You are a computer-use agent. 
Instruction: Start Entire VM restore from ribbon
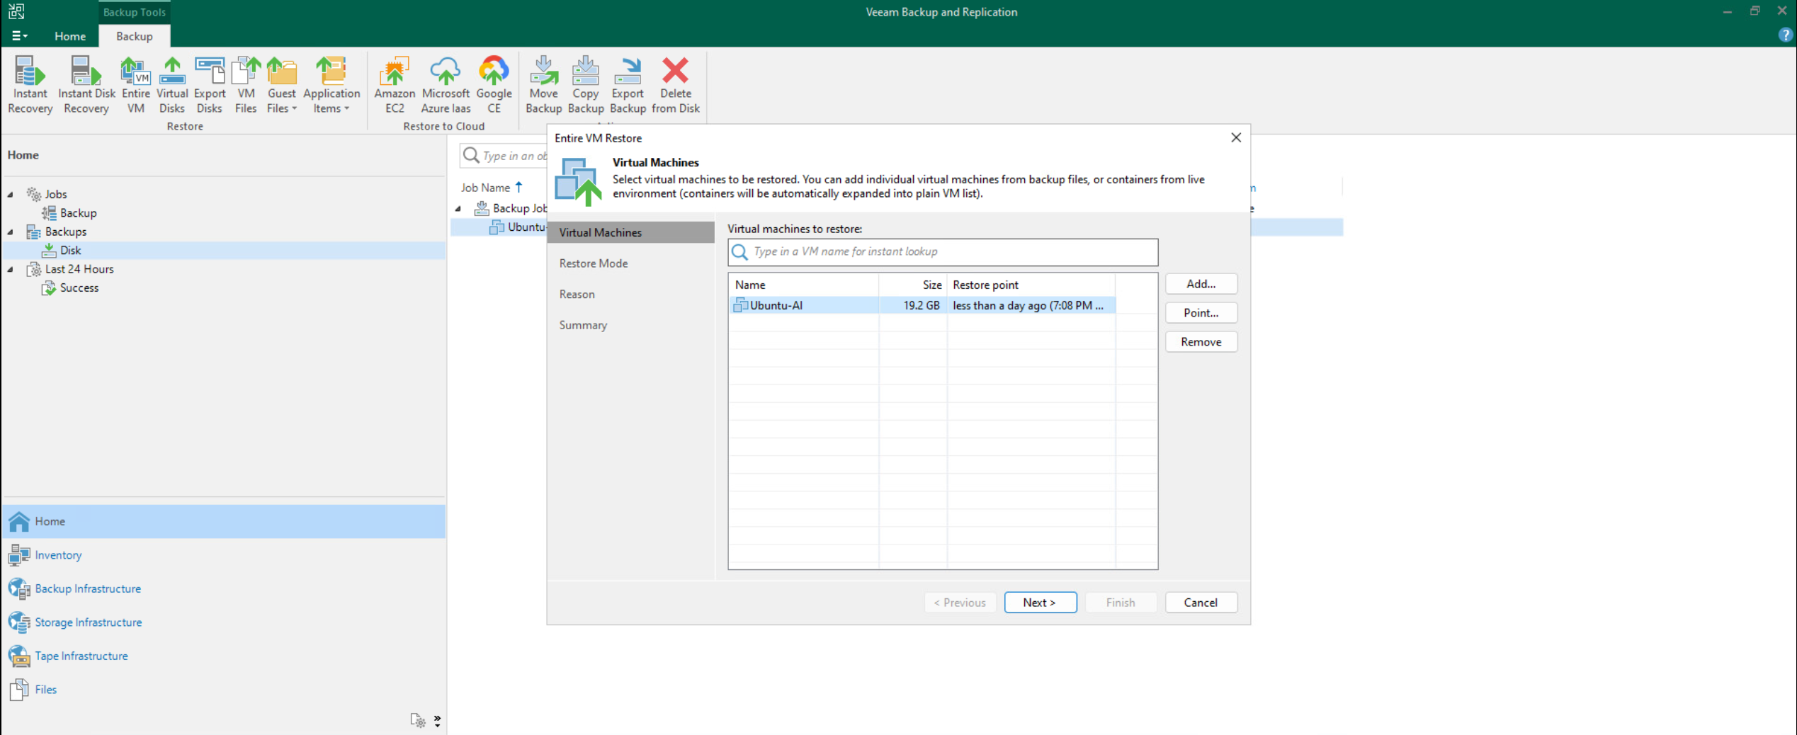pos(135,85)
